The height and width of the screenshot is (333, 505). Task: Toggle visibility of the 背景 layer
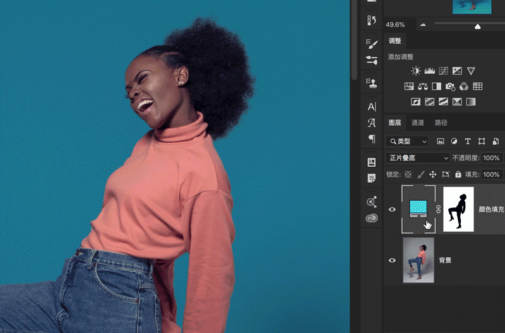pyautogui.click(x=392, y=260)
